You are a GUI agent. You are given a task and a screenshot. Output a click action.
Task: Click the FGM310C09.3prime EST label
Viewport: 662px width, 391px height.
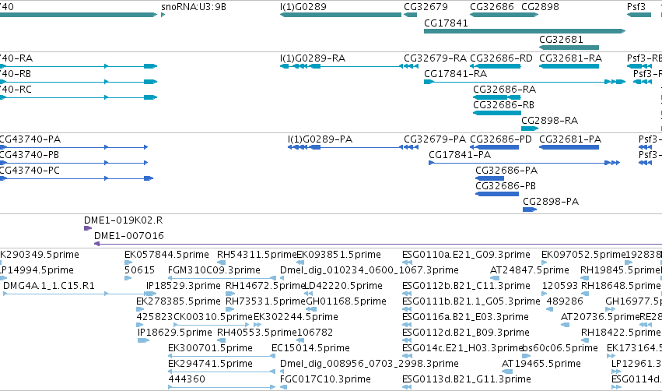[x=214, y=270]
